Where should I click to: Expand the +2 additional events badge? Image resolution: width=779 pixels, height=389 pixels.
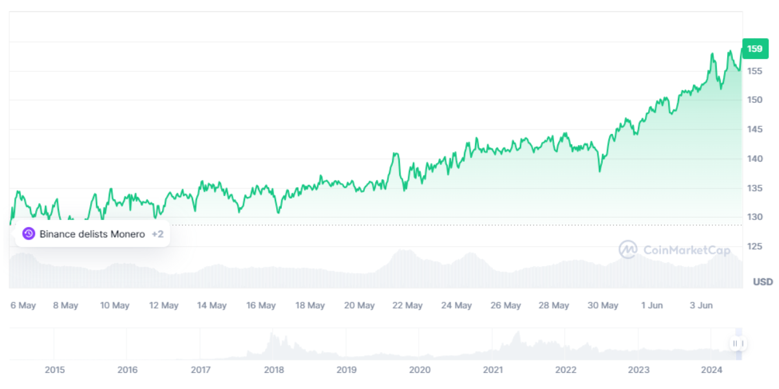coord(157,234)
